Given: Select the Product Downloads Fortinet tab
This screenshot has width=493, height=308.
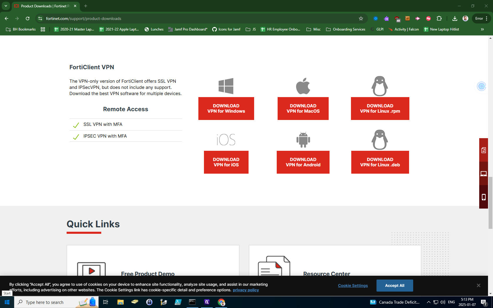Looking at the screenshot, I should (x=45, y=6).
